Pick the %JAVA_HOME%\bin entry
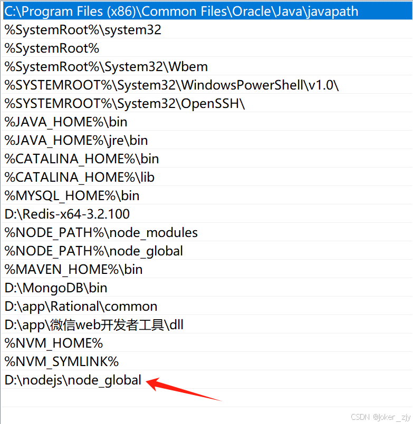 pos(208,122)
